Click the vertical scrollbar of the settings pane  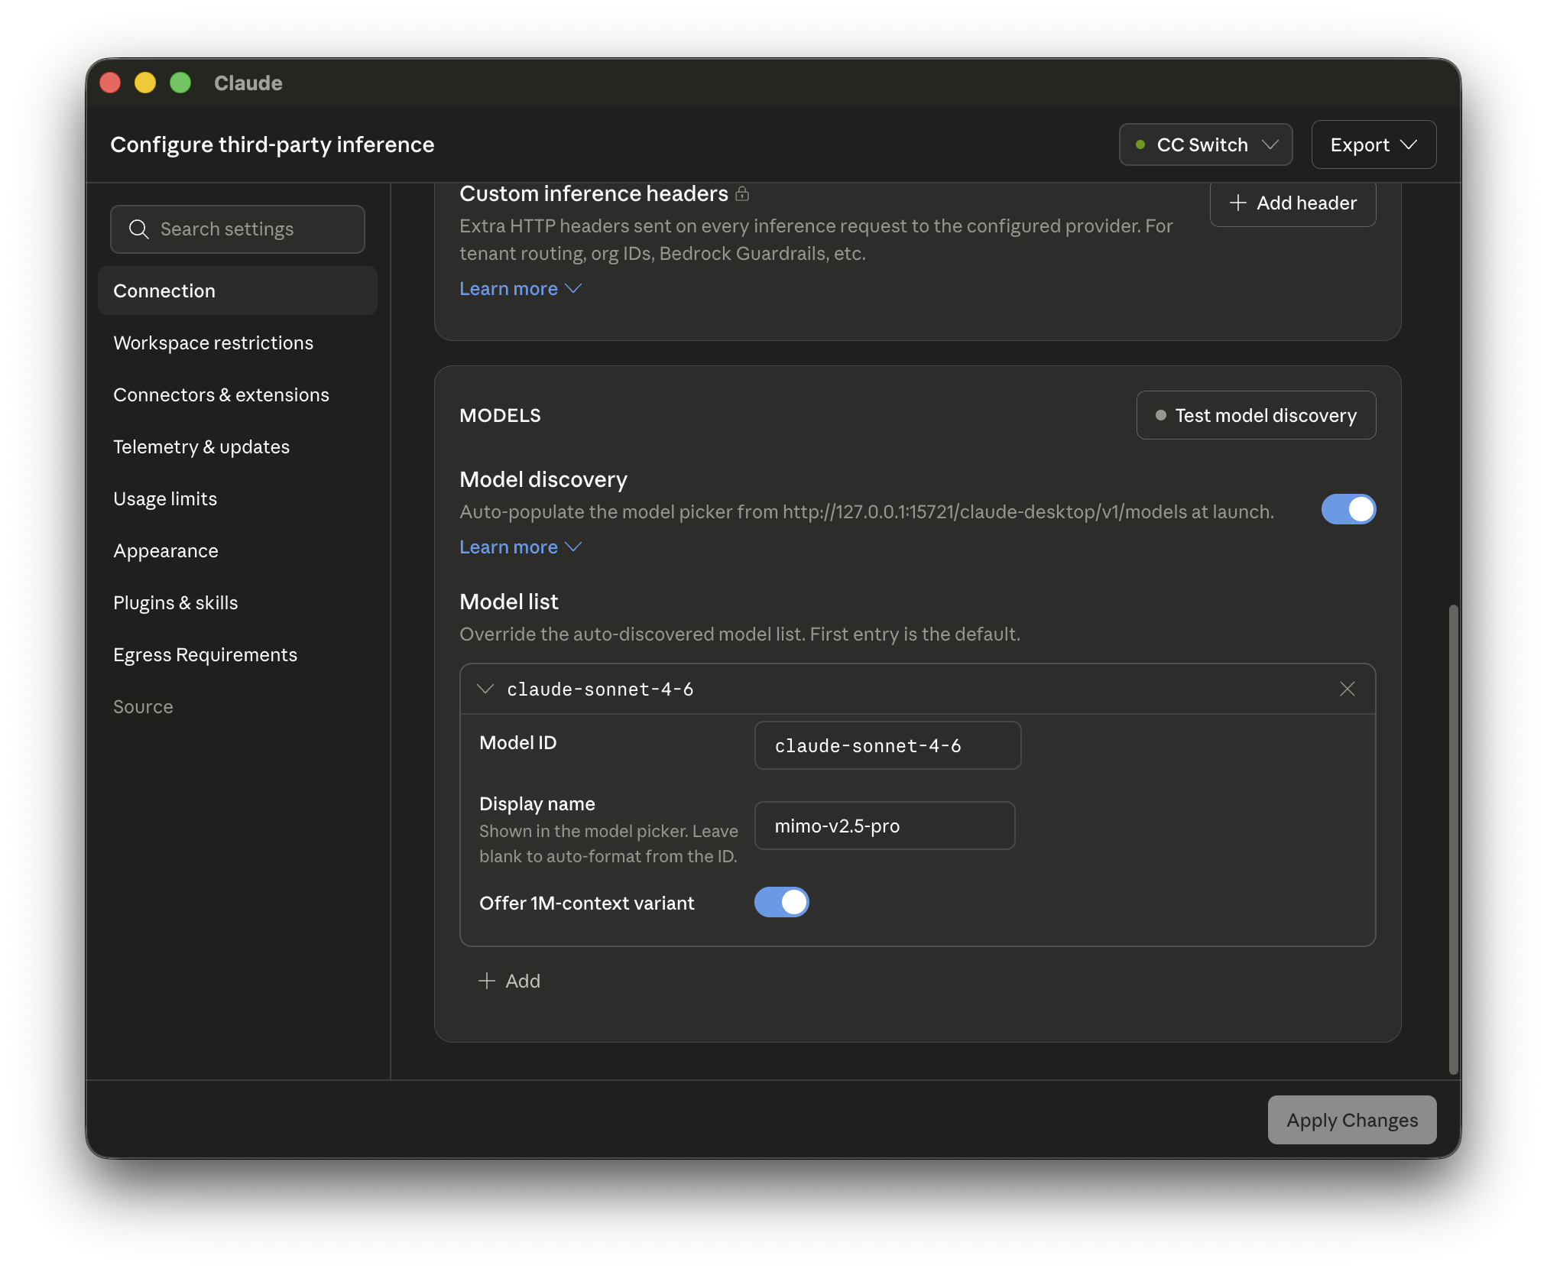1453,839
